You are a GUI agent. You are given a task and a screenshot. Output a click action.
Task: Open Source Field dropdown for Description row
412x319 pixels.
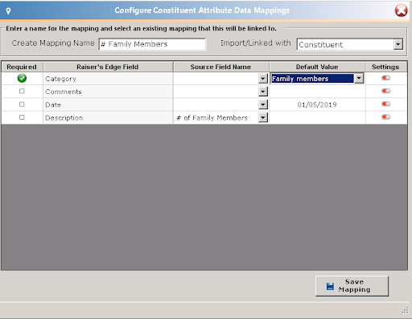263,117
